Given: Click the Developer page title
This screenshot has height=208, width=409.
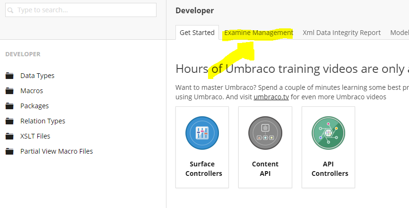Looking at the screenshot, I should pyautogui.click(x=195, y=10).
